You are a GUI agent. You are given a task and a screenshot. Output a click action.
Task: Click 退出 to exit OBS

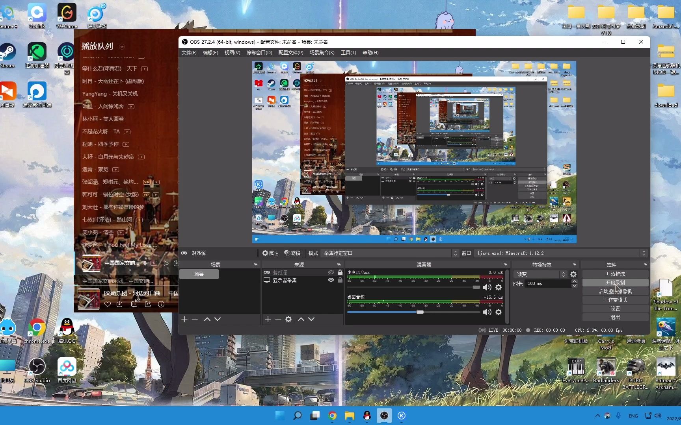[615, 317]
